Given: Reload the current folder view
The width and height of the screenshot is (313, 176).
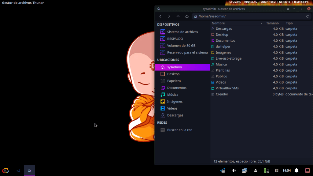Looking at the screenshot, I should click(x=307, y=16).
